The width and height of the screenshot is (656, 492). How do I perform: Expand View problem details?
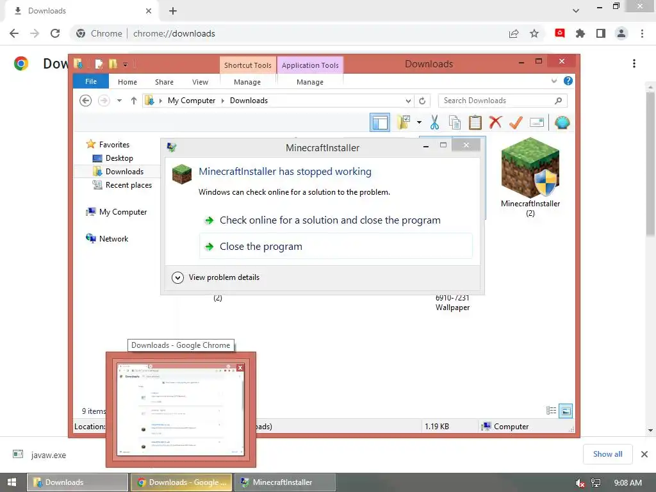coord(216,277)
